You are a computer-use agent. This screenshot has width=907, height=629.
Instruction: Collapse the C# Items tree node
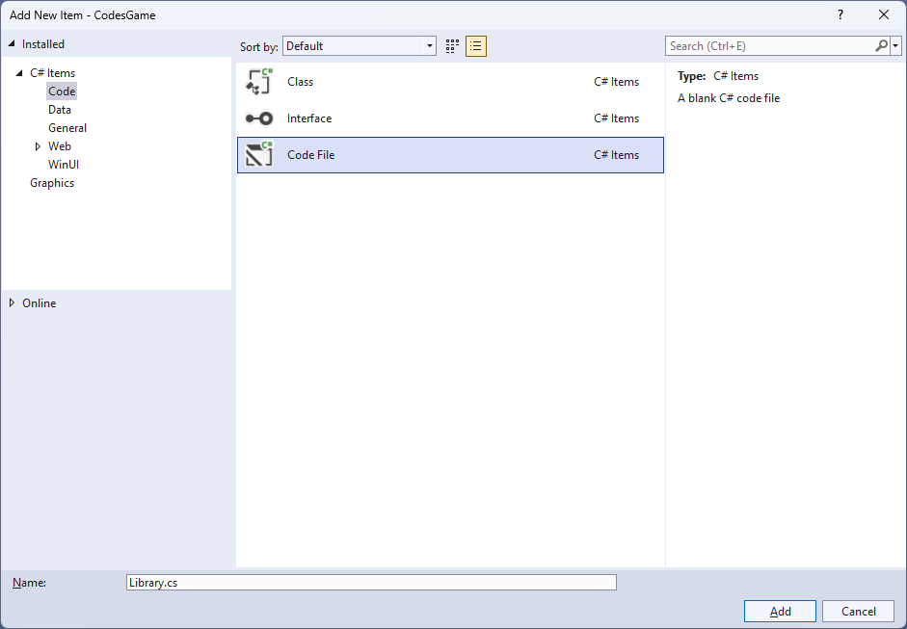tap(19, 73)
